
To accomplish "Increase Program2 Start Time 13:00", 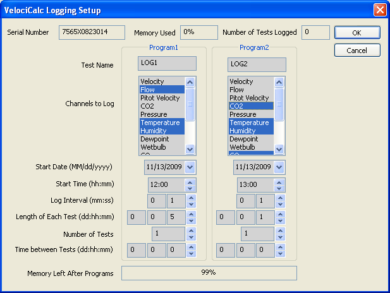I will click(x=279, y=182).
